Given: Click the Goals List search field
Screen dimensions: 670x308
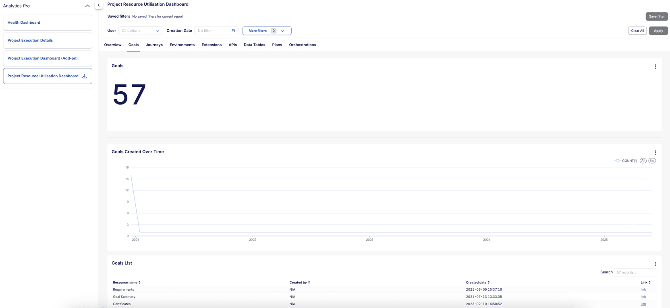Looking at the screenshot, I should tap(635, 273).
